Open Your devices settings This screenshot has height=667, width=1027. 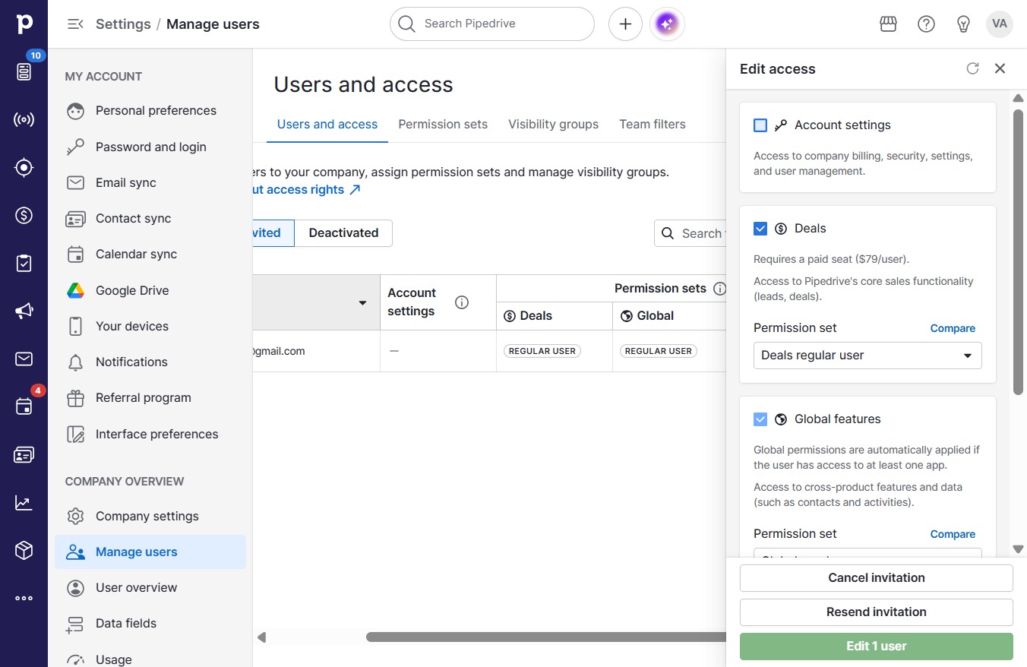point(150,327)
